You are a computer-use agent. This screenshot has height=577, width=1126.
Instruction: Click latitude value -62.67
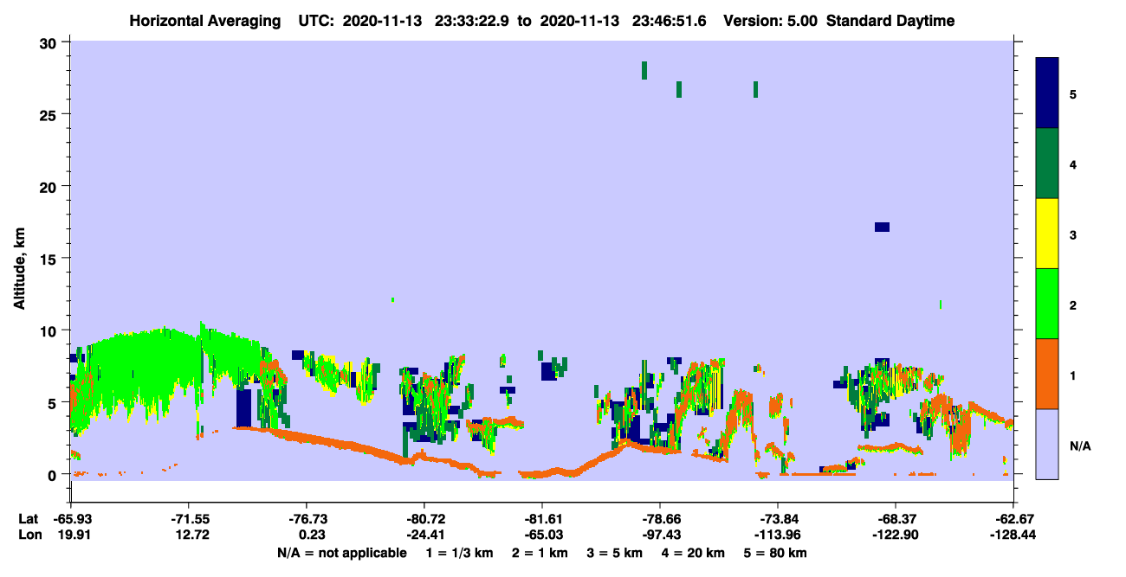point(1013,518)
